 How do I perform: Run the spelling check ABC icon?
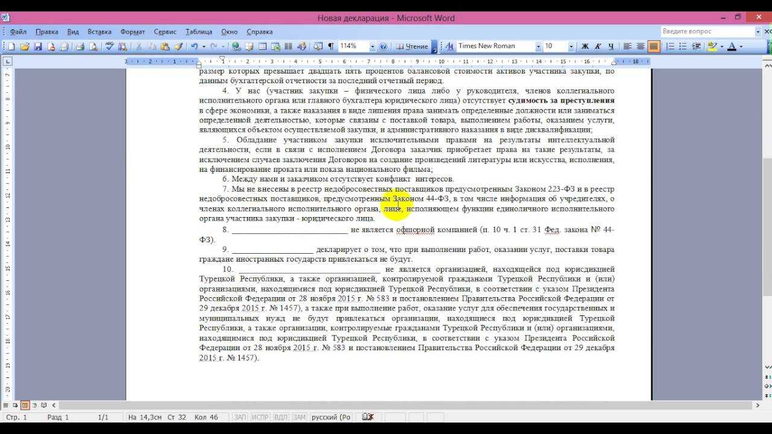pos(109,46)
